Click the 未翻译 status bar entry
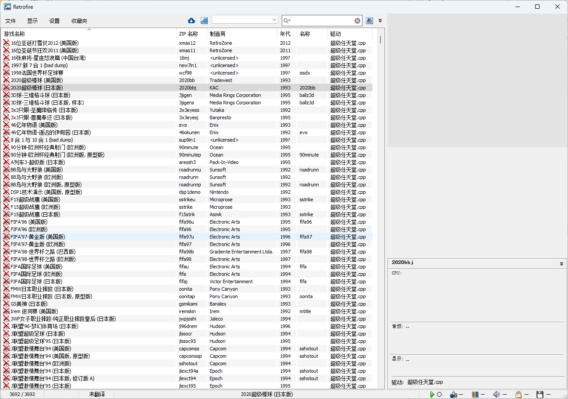The width and height of the screenshot is (568, 399). [x=98, y=394]
